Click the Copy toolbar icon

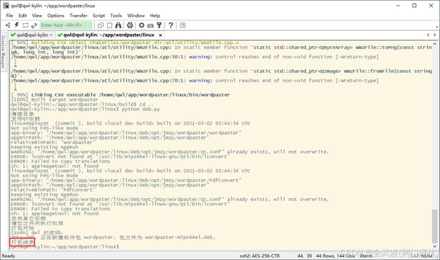click(x=100, y=25)
